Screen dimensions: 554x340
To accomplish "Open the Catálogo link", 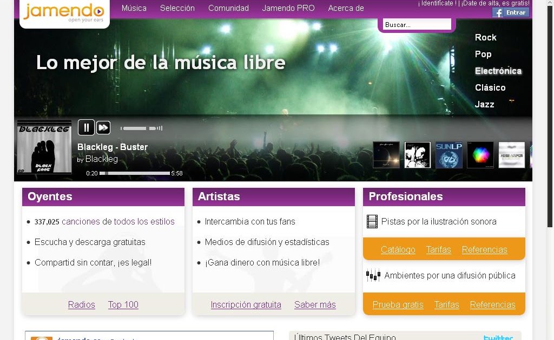I will 398,249.
